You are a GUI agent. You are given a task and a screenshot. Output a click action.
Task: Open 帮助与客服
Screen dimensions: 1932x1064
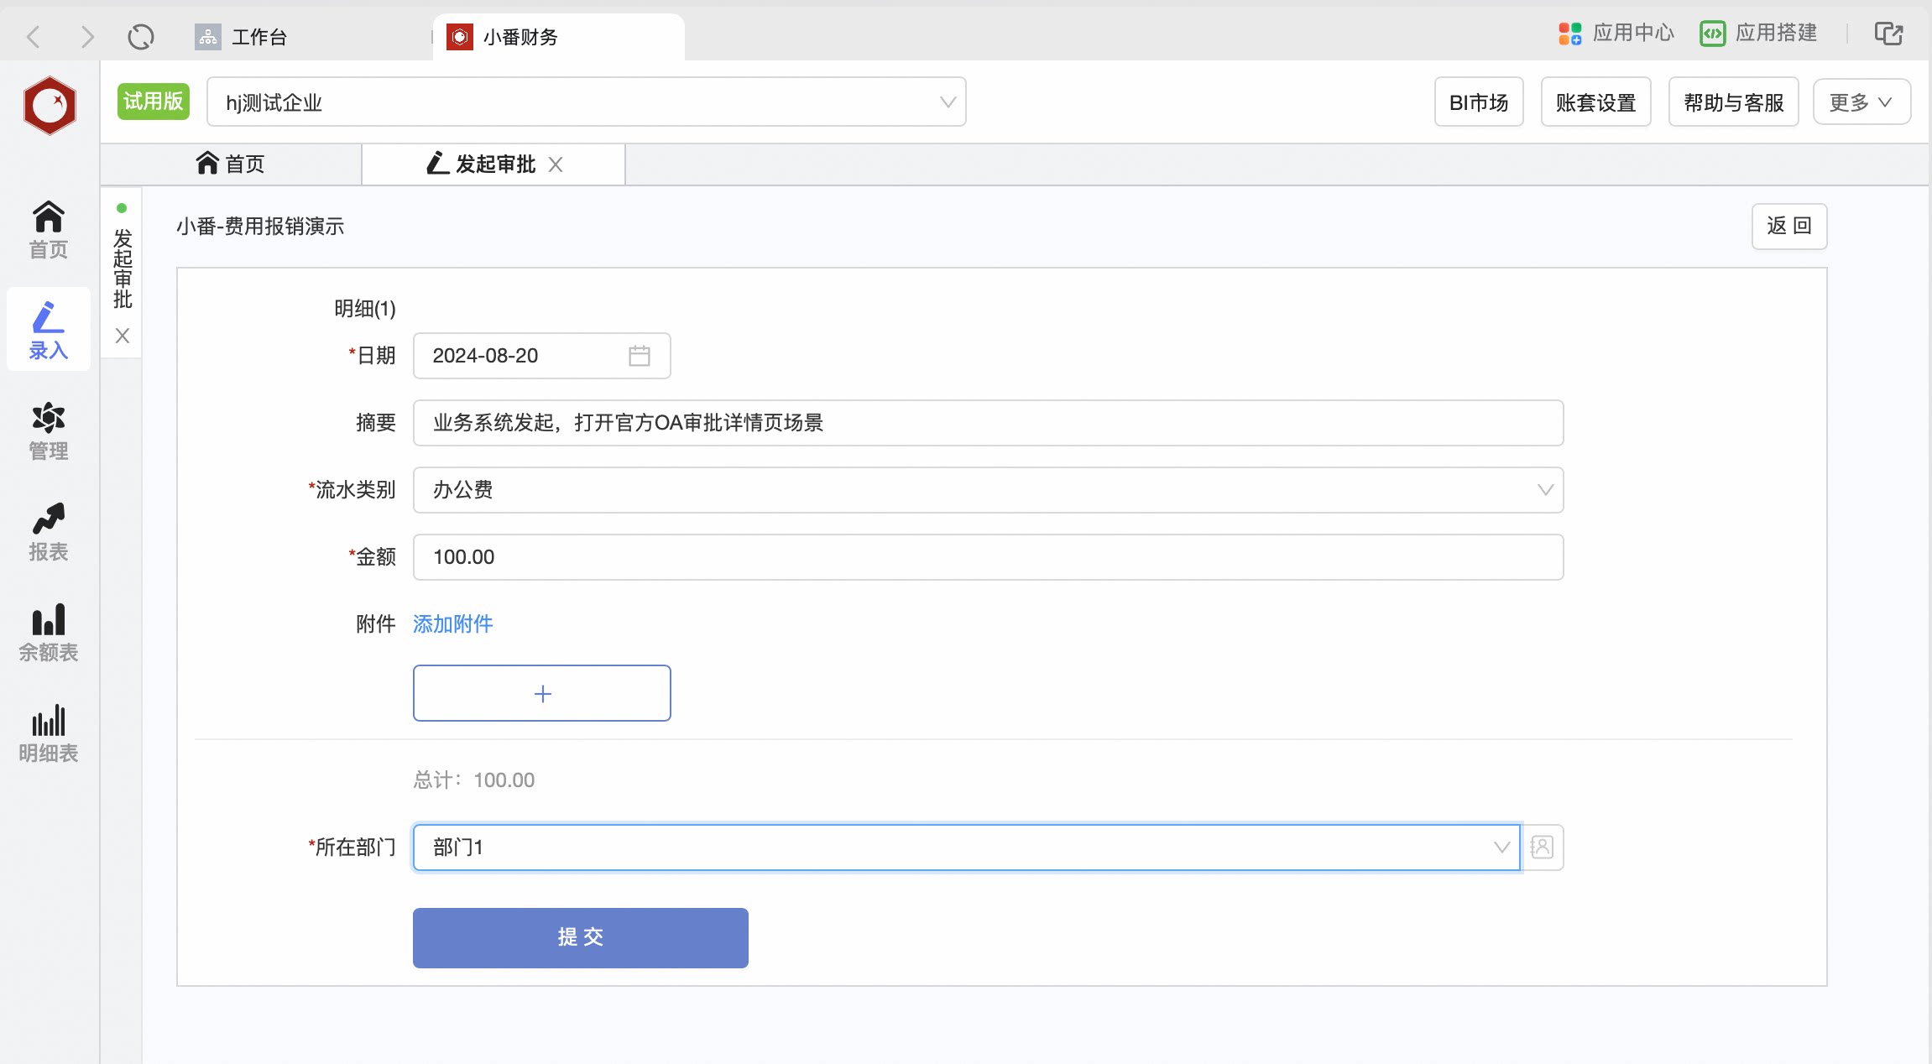(1734, 102)
